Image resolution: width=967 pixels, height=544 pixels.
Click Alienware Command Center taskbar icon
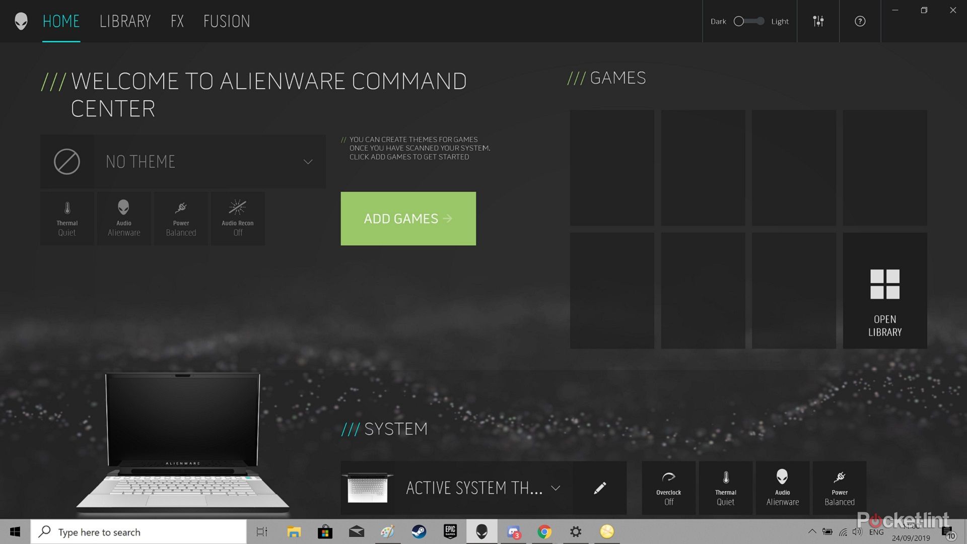click(x=482, y=532)
